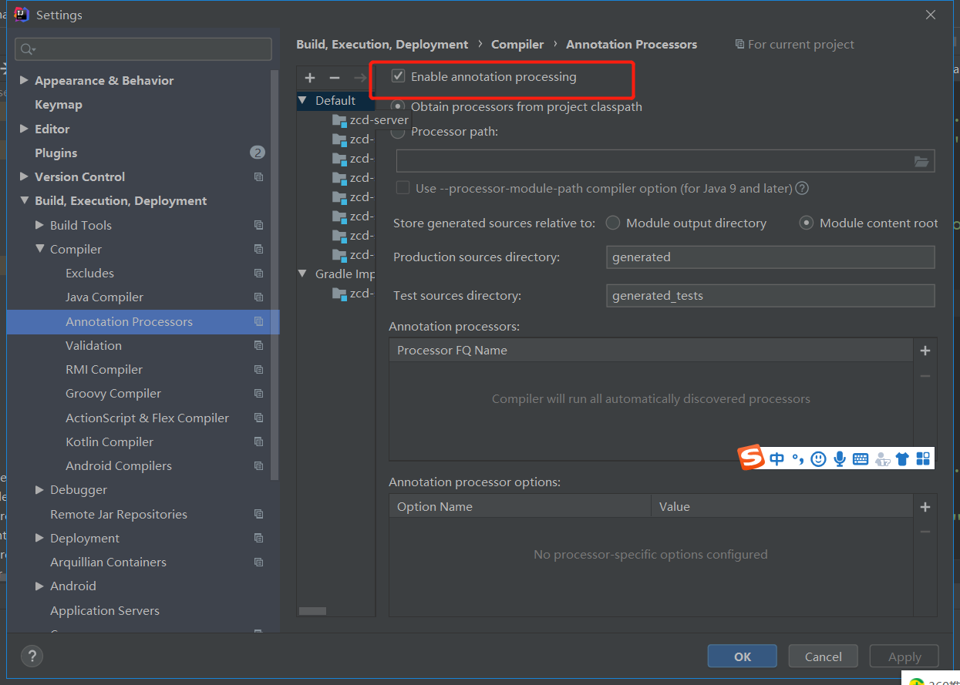This screenshot has height=685, width=960.
Task: Select Java Compiler in the sidebar
Action: coord(103,297)
